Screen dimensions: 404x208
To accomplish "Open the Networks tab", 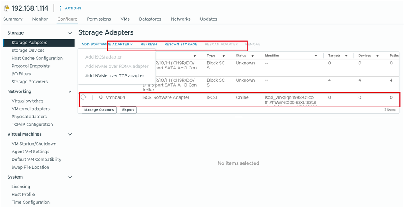I will pyautogui.click(x=181, y=19).
